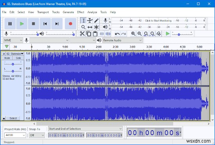215x145 pixels.
Task: Adjust the track gain slider
Action: point(13,64)
